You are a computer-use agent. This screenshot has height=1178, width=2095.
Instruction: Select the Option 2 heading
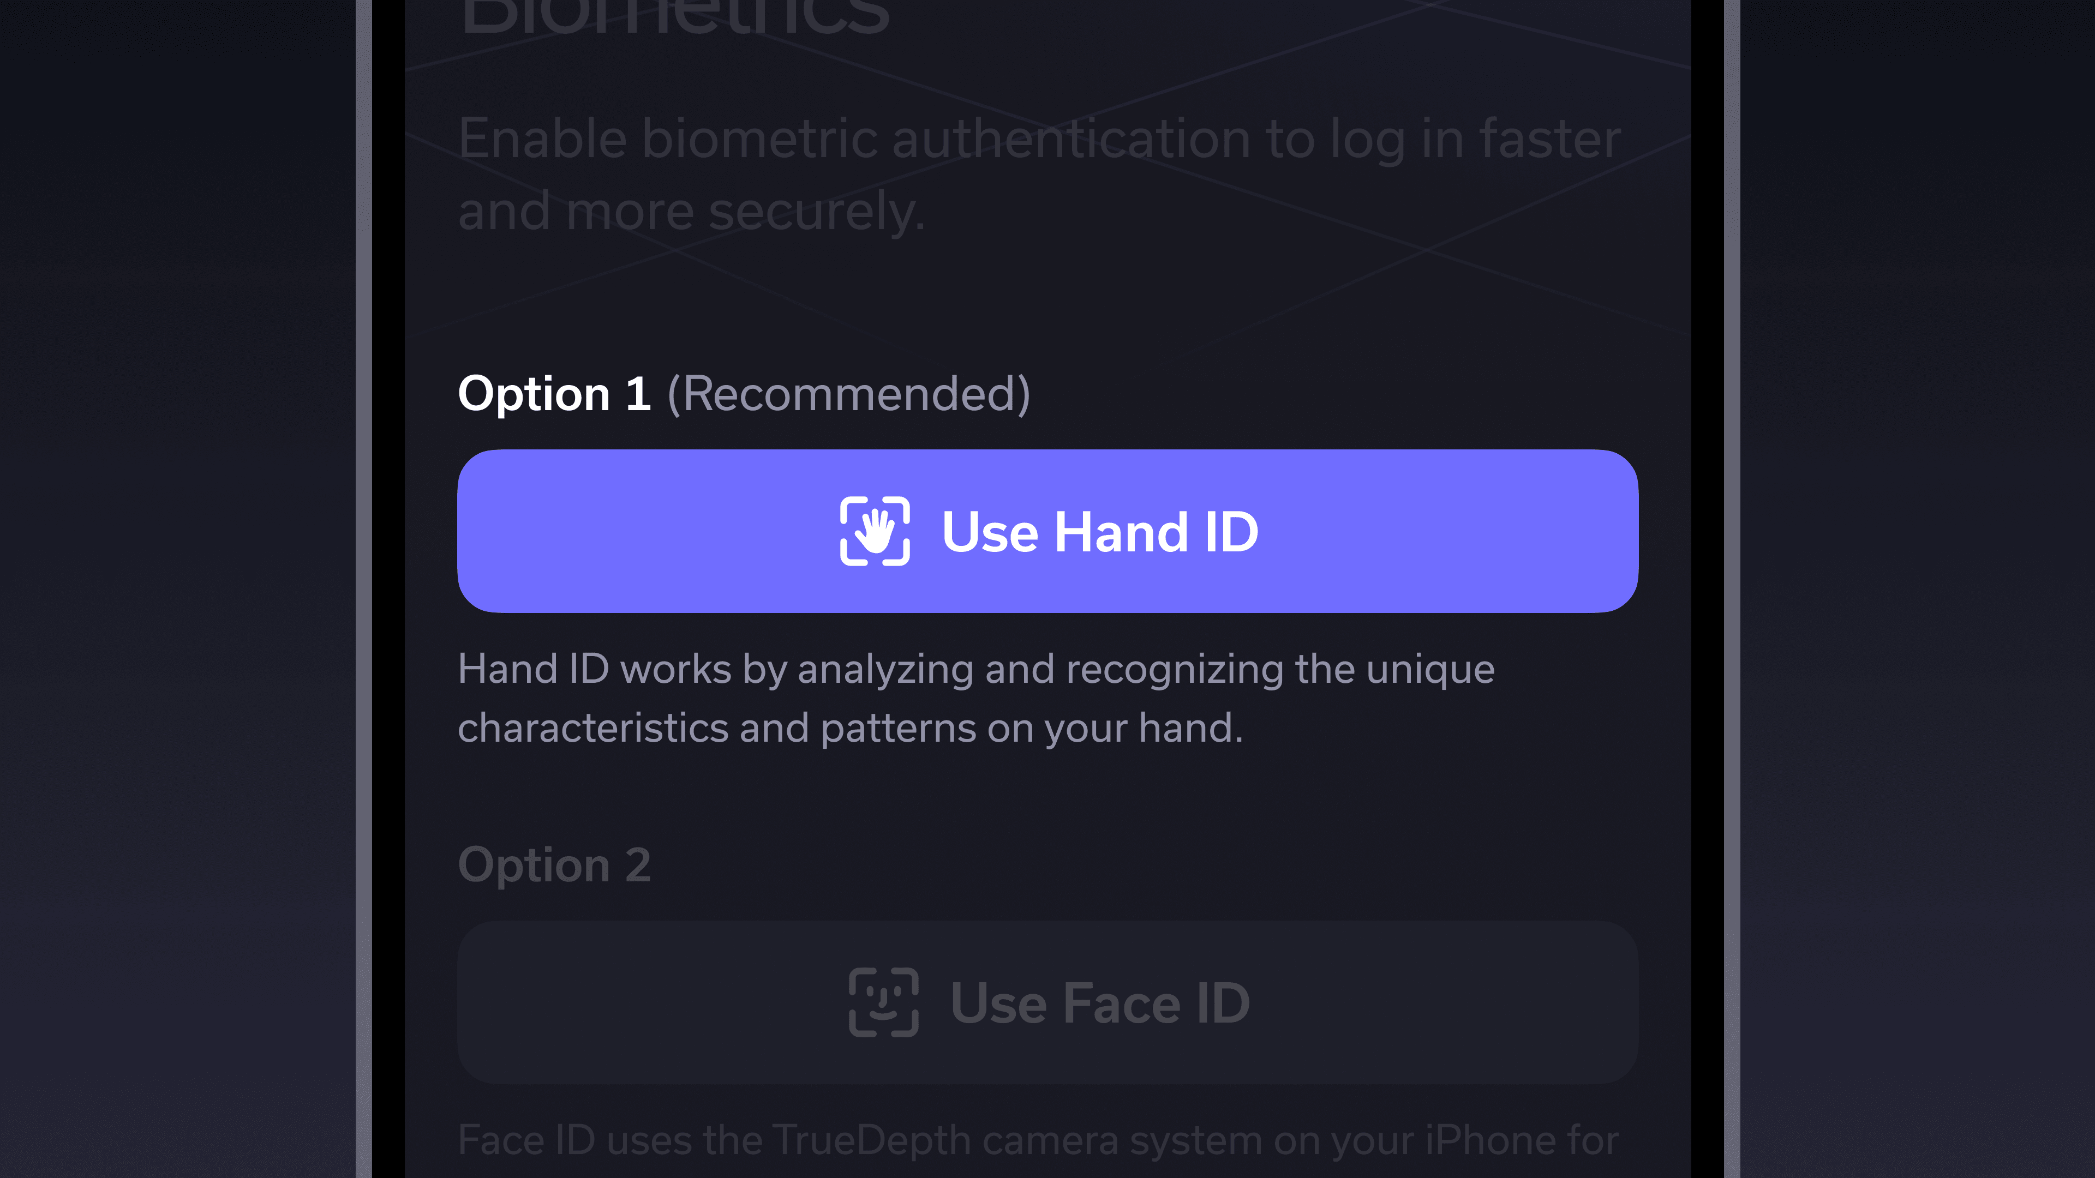[555, 864]
